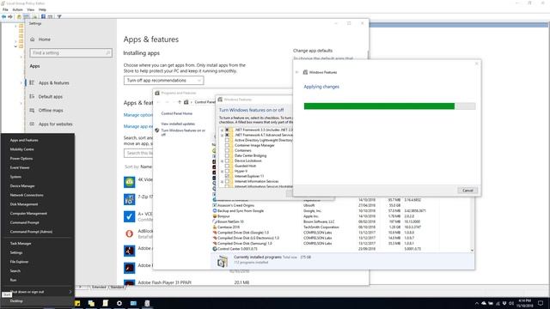Check Container Image Manager checkbox
550x309 pixels.
pos(227,145)
